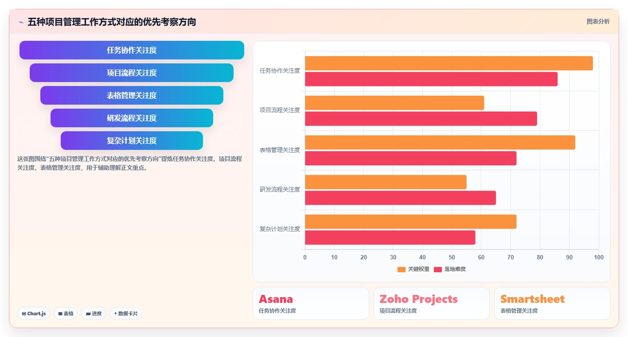The width and height of the screenshot is (628, 337).
Task: Click the x-axis value 50
Action: pos(452,257)
